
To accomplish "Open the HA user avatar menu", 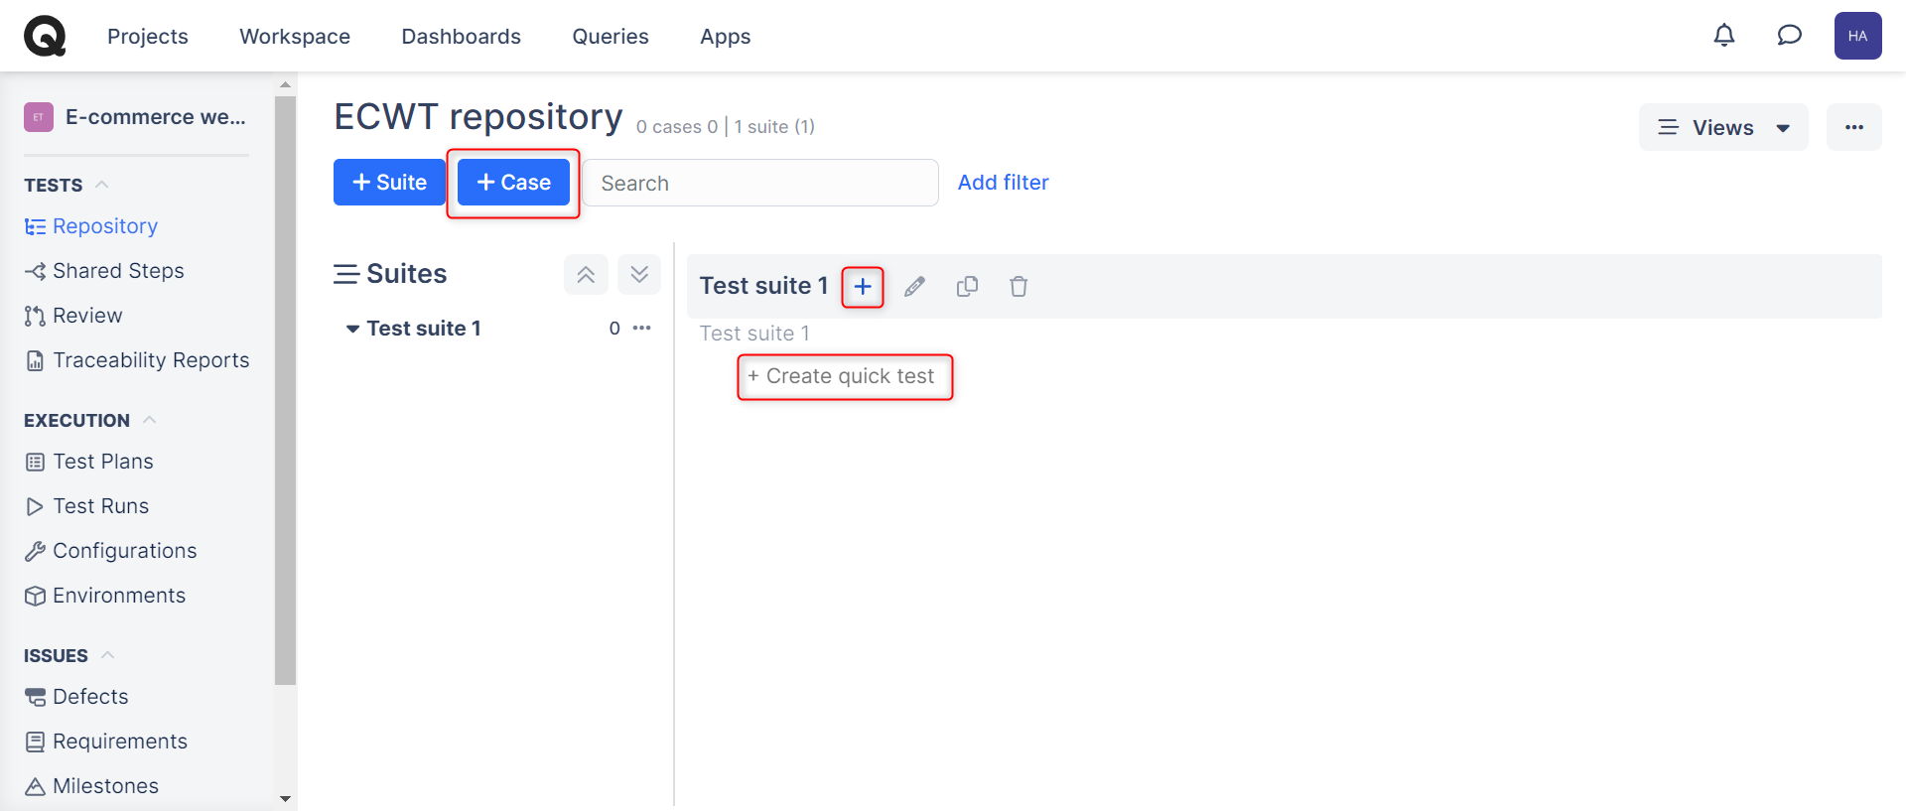I will click(1857, 36).
